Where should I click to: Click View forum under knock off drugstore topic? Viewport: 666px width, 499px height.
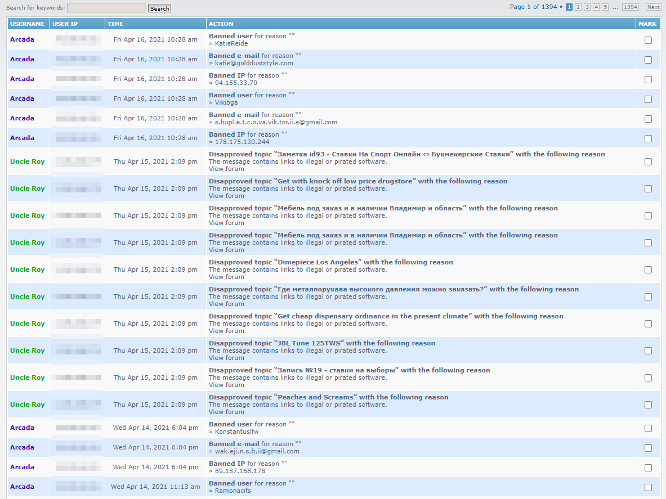[x=226, y=196]
